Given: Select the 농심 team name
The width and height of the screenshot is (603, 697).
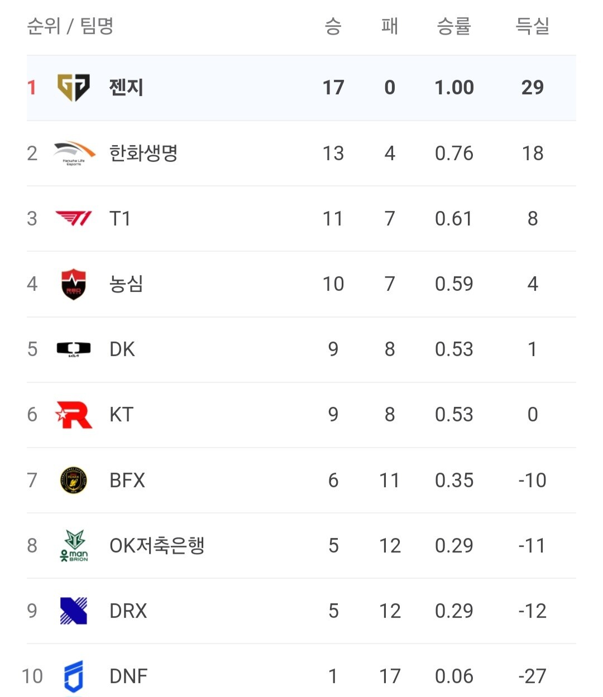Looking at the screenshot, I should point(126,284).
